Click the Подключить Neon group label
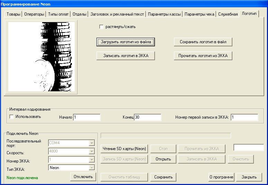268x185 pixels. [22, 133]
